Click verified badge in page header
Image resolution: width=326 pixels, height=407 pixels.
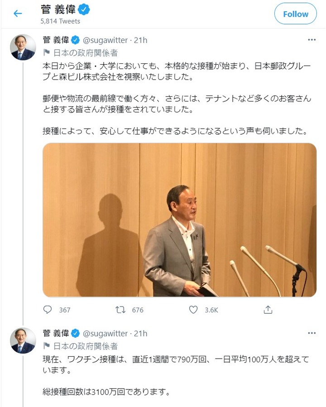pos(84,10)
